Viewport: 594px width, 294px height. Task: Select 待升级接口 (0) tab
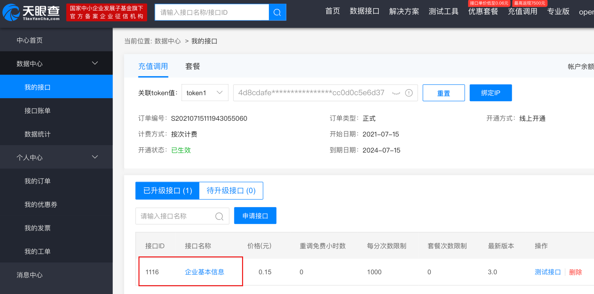click(231, 191)
